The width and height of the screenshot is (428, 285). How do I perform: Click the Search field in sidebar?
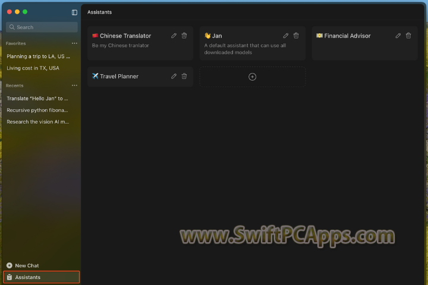coord(42,27)
